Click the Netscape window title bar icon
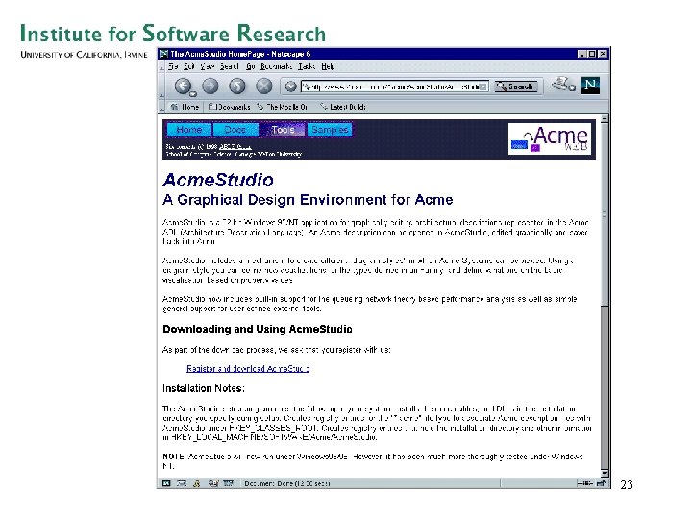Viewport: 692px width, 519px height. point(163,54)
